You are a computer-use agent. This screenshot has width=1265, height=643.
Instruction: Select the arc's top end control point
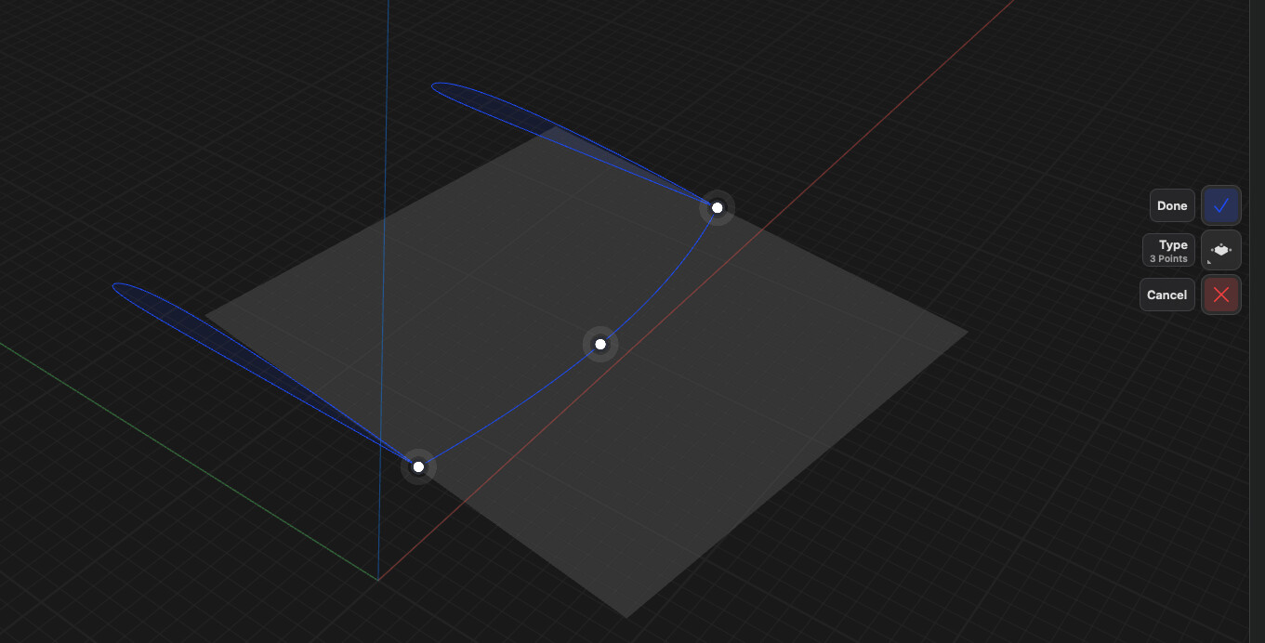click(717, 207)
